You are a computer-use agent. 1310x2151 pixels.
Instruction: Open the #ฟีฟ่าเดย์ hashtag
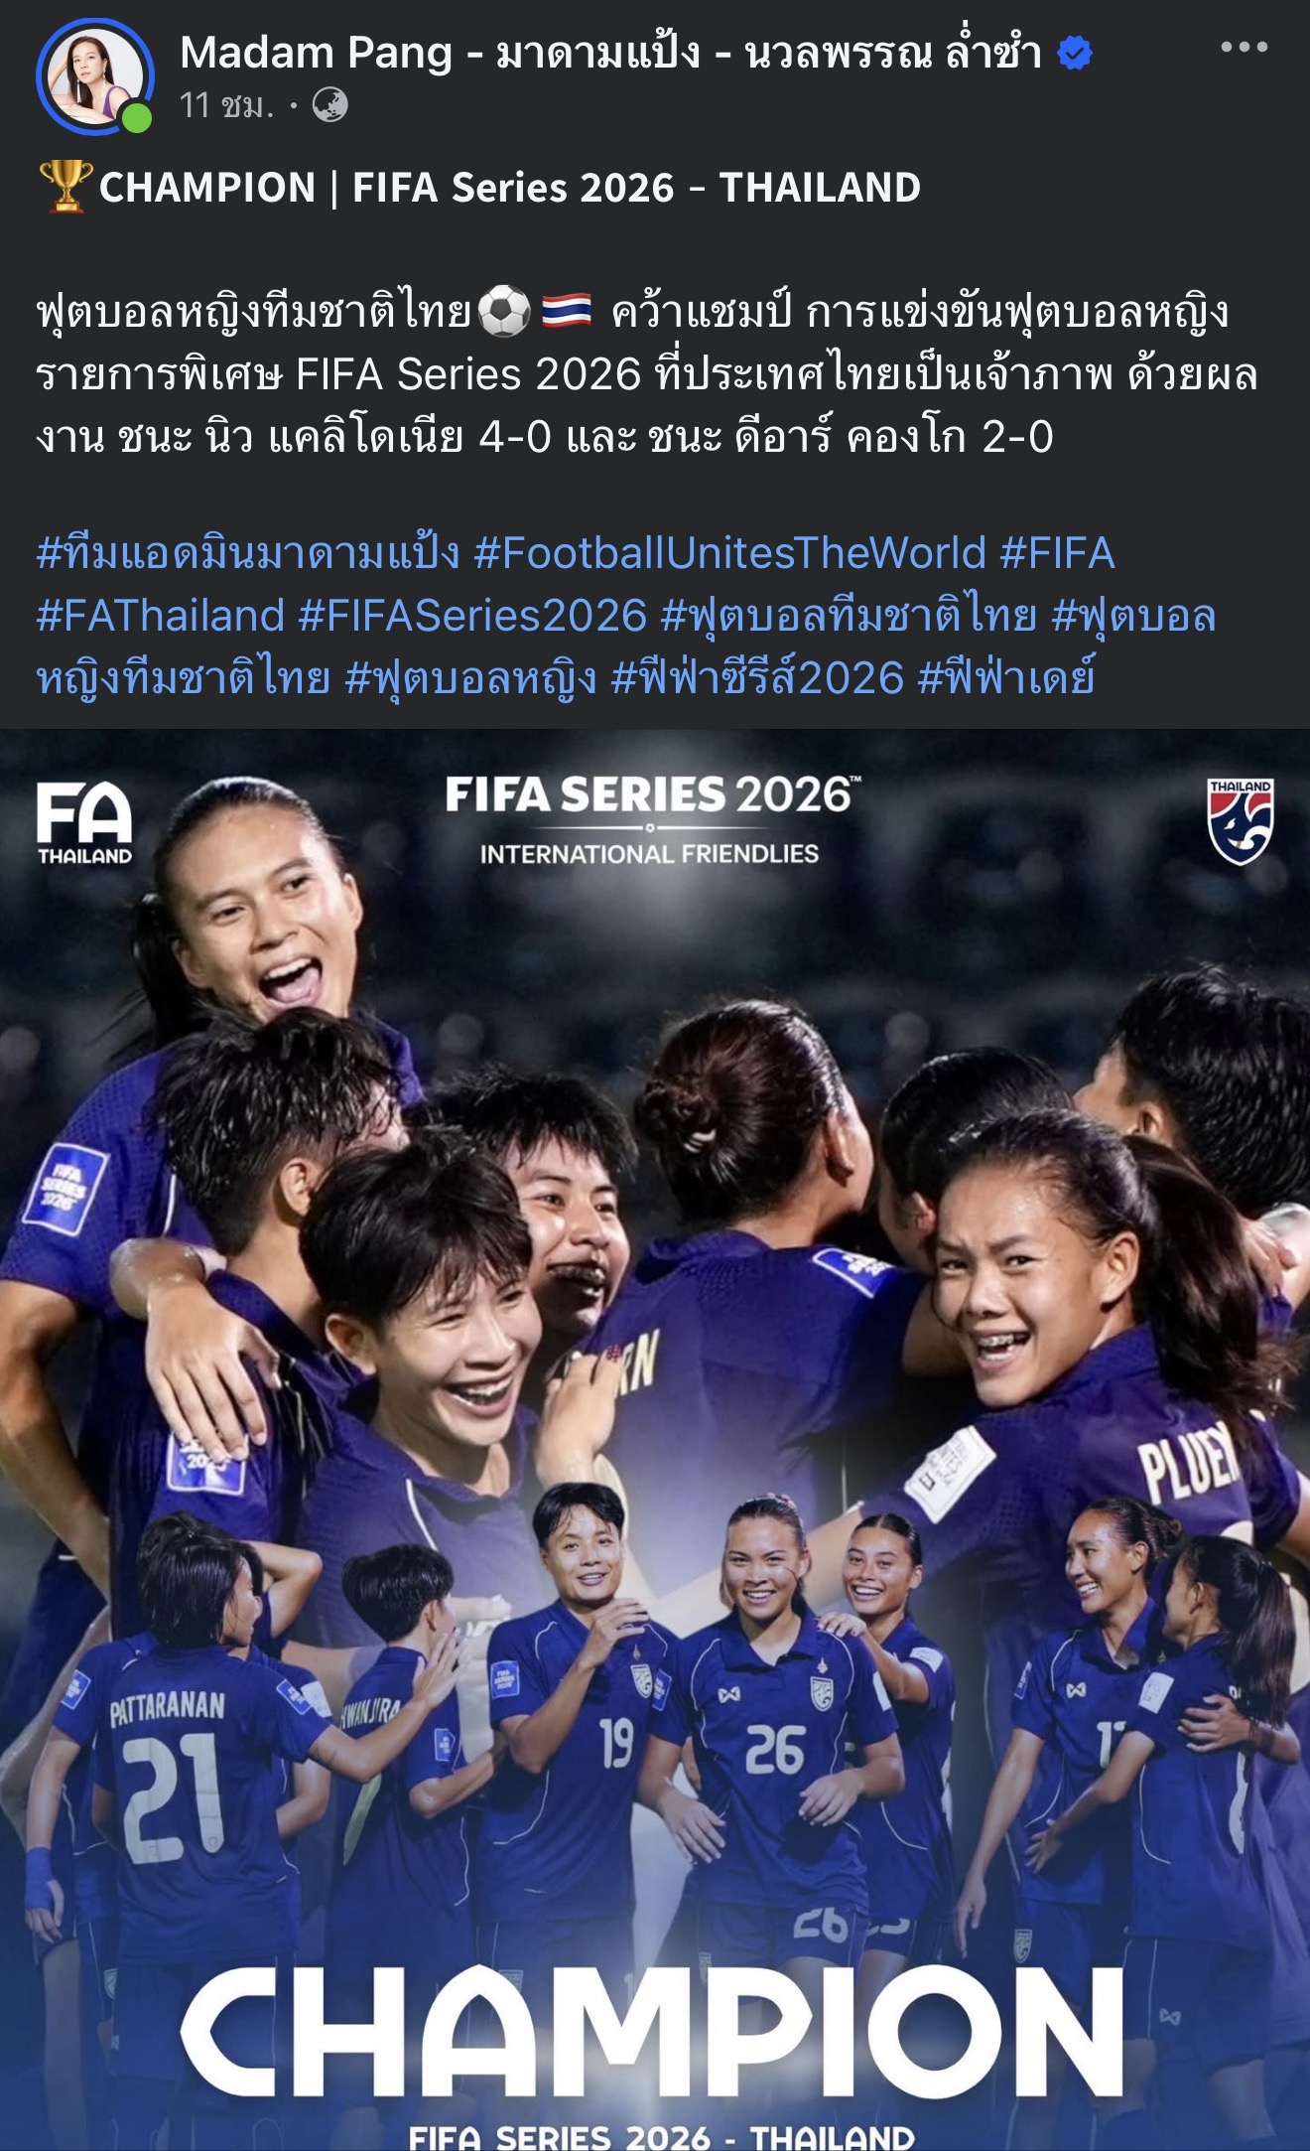point(1006,678)
